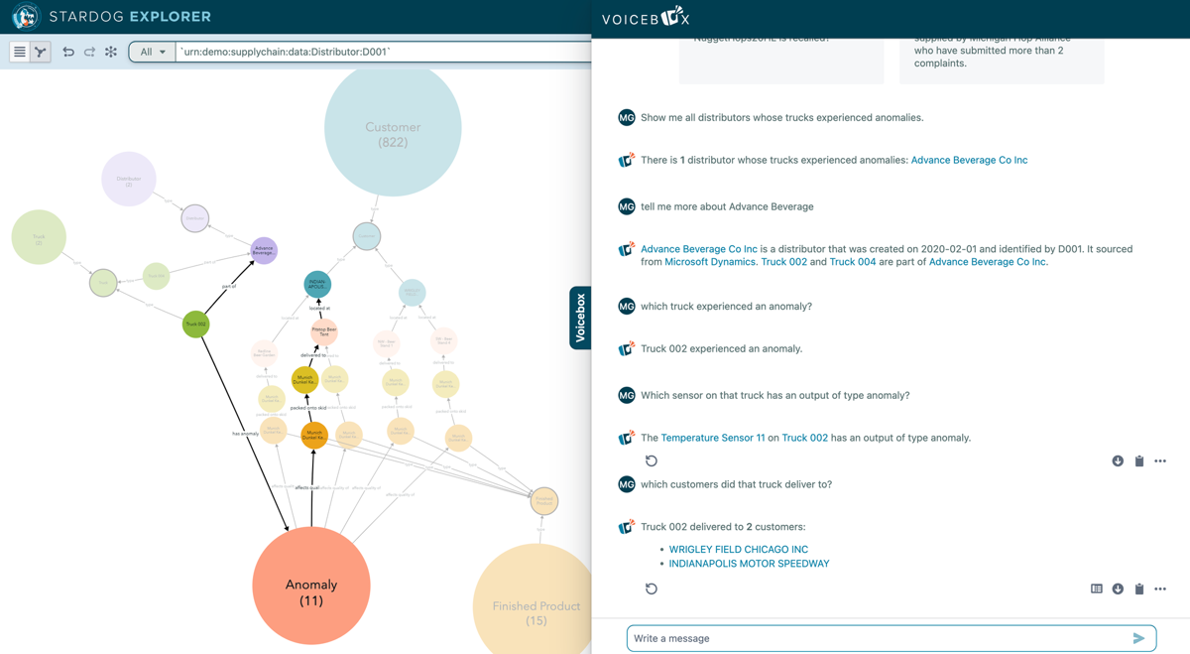Click the undo arrow icon
This screenshot has height=654, width=1190.
click(x=68, y=52)
